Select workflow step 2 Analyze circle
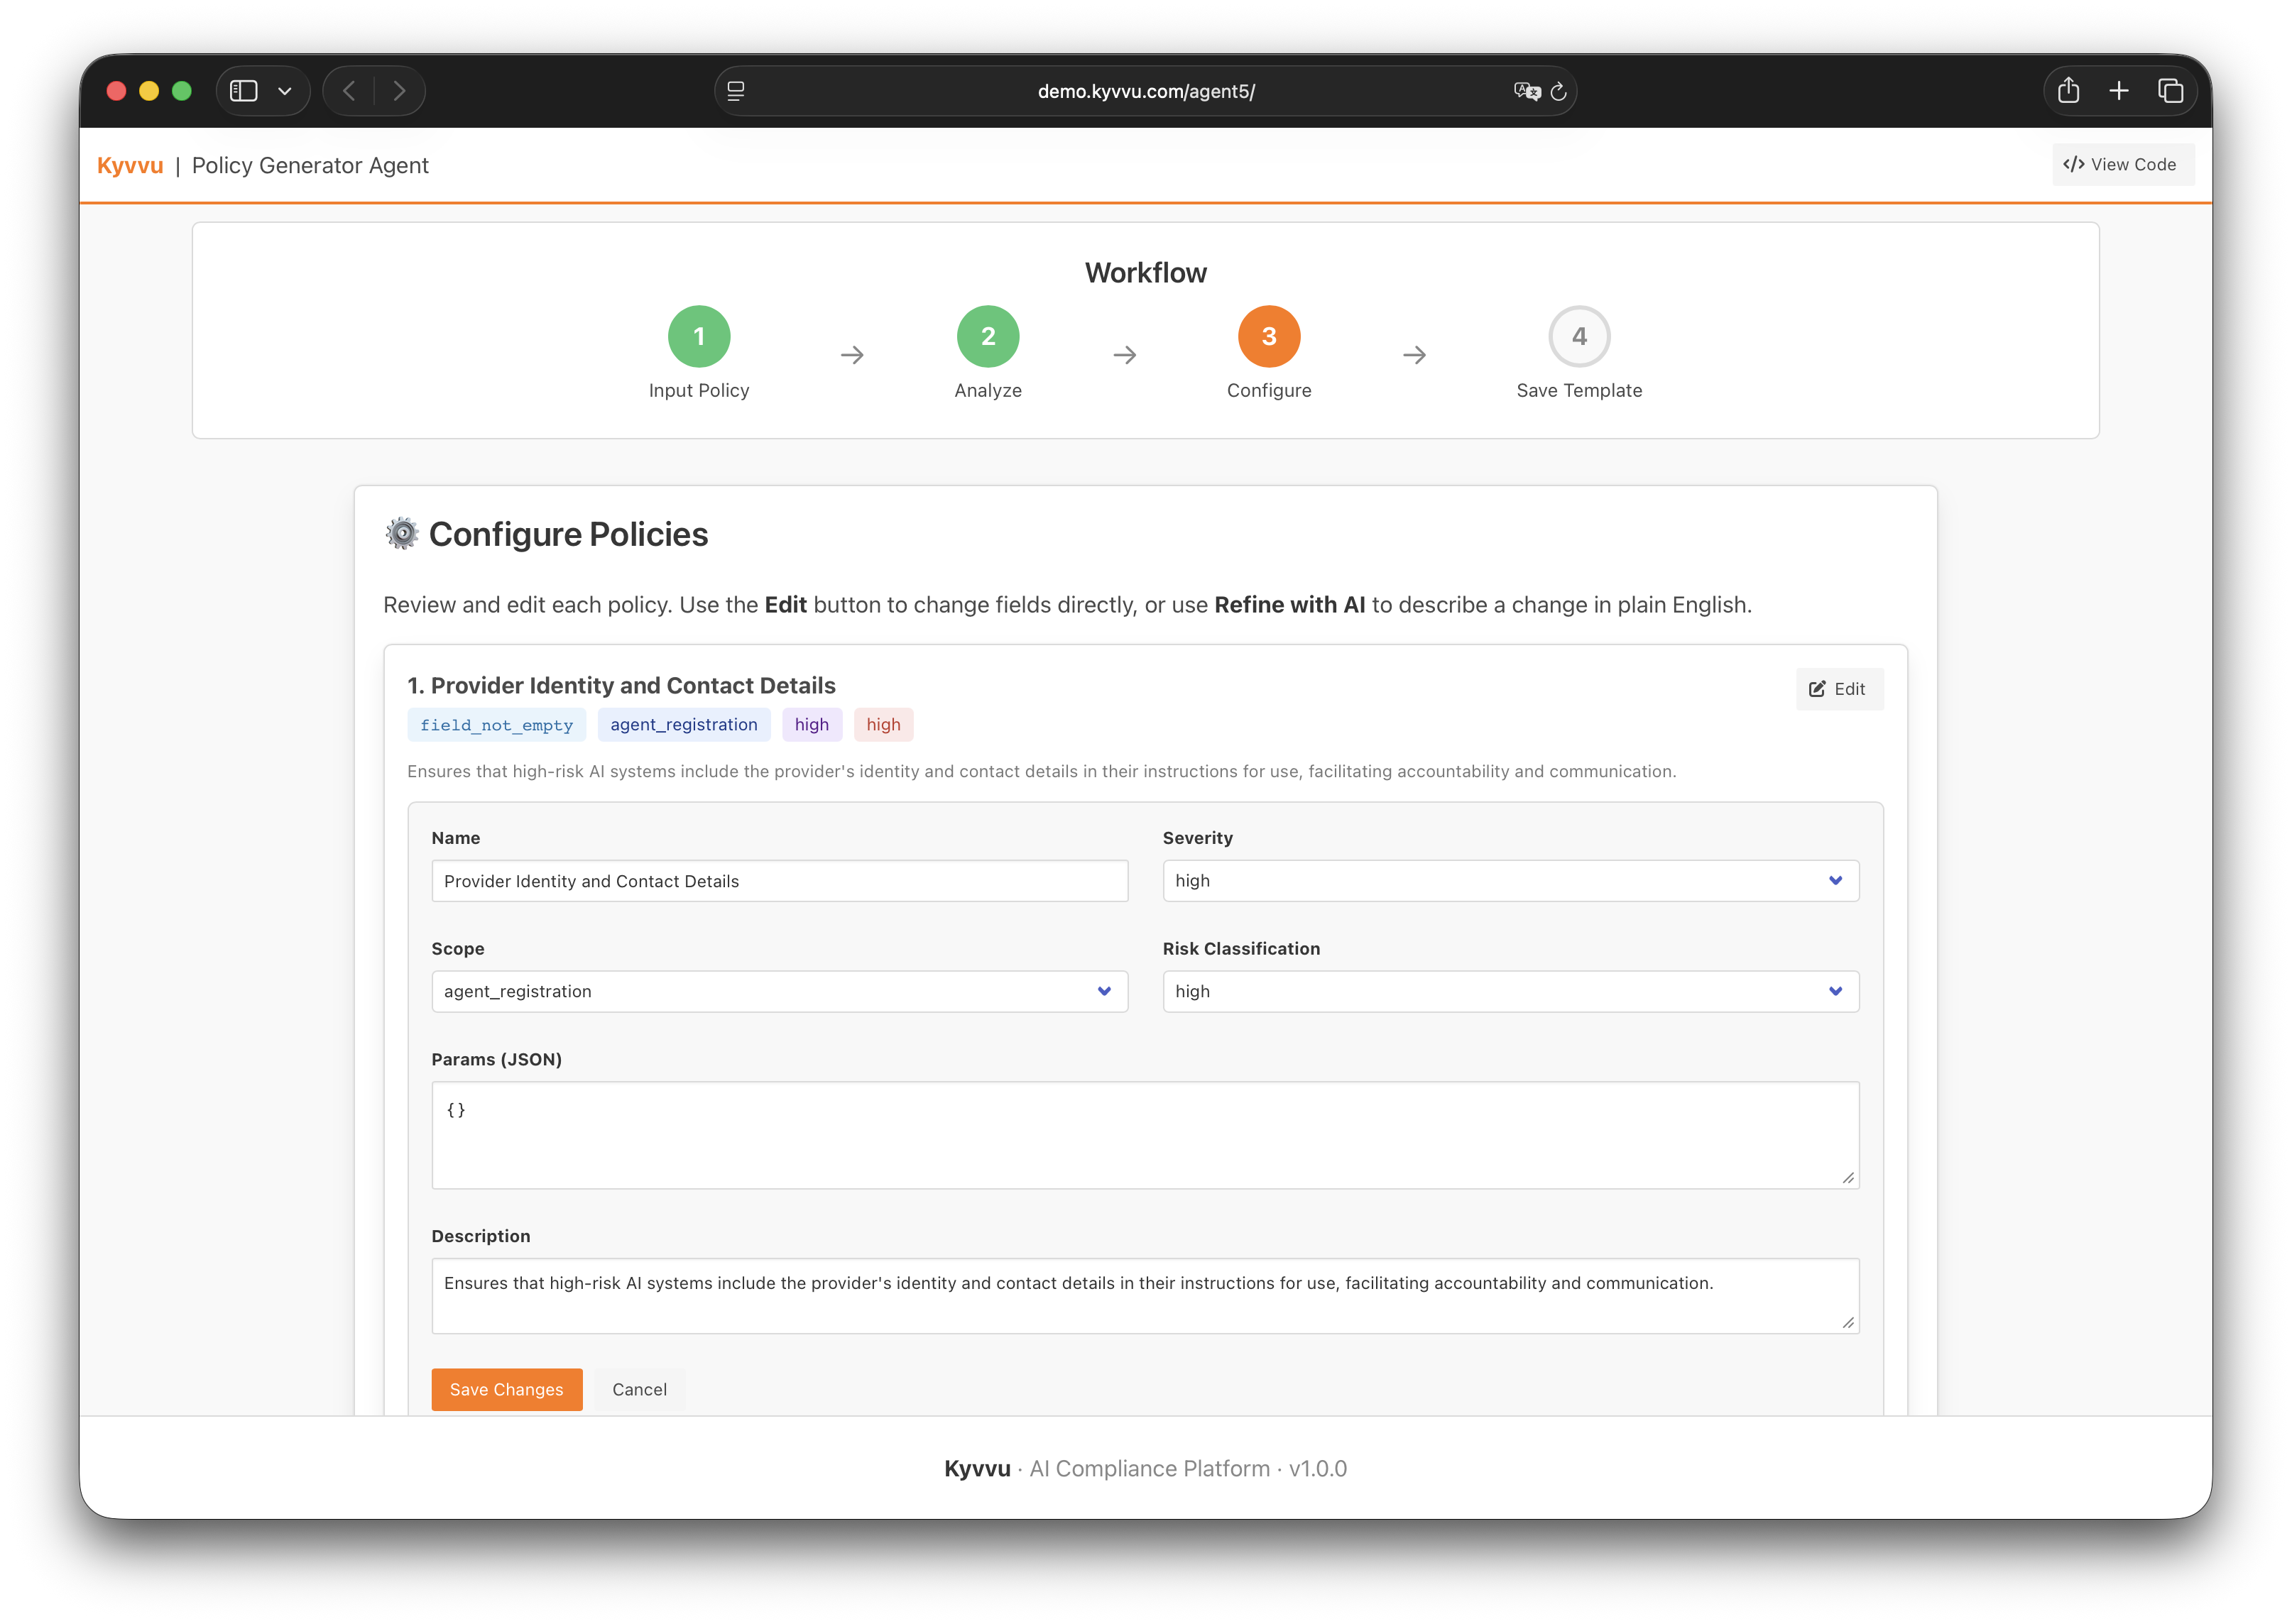Viewport: 2292px width, 1624px height. pos(988,336)
